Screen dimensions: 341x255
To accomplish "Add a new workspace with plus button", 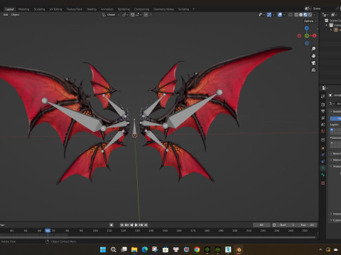I will (x=194, y=9).
